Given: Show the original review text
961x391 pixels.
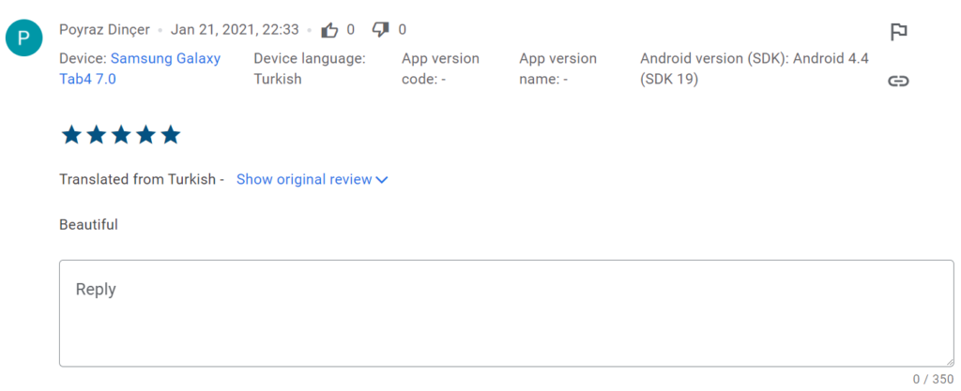Looking at the screenshot, I should point(304,179).
